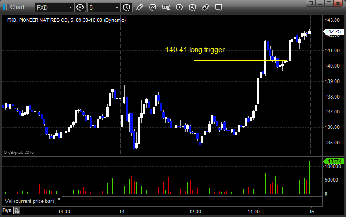Select the pencil drawing tool
Screen dimensions: 346x217
pyautogui.click(x=140, y=7)
